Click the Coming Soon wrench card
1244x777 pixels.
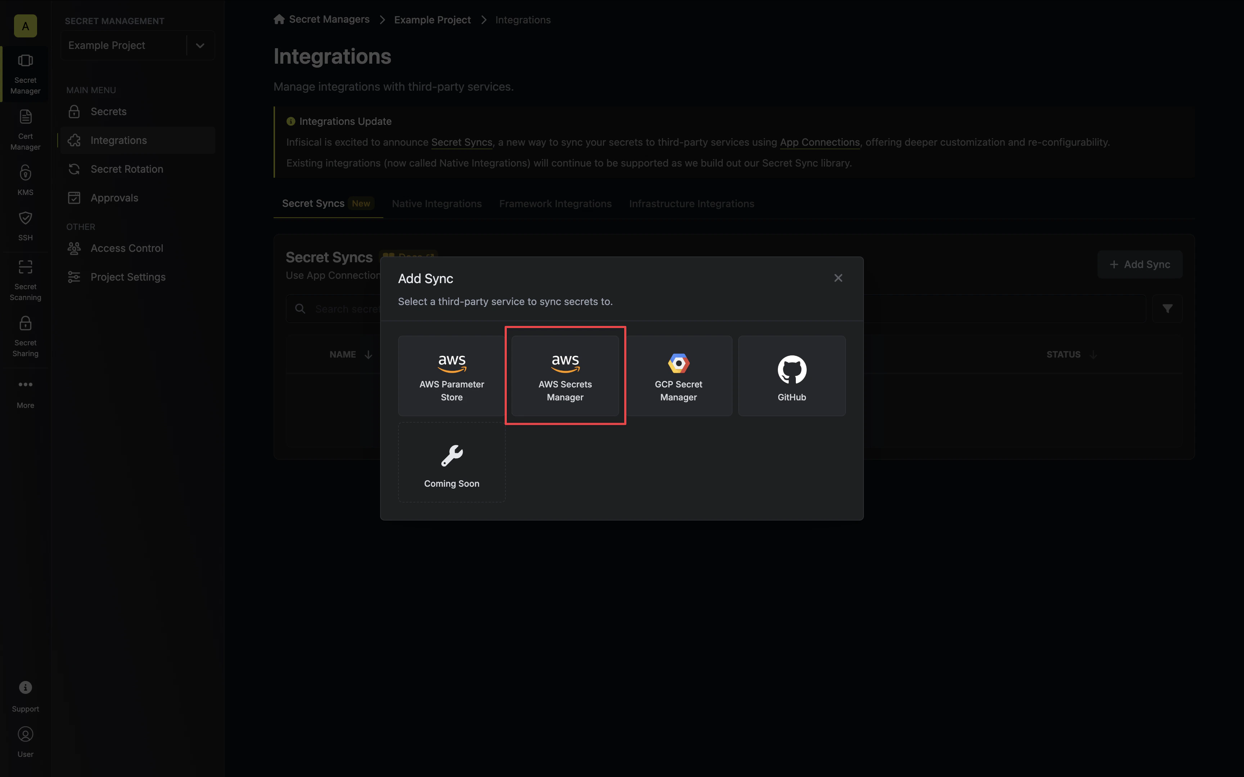[x=451, y=462]
